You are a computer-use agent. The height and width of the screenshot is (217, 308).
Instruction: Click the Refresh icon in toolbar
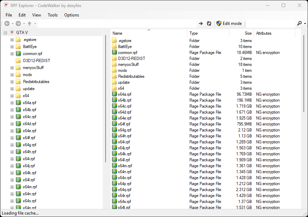click(x=209, y=23)
